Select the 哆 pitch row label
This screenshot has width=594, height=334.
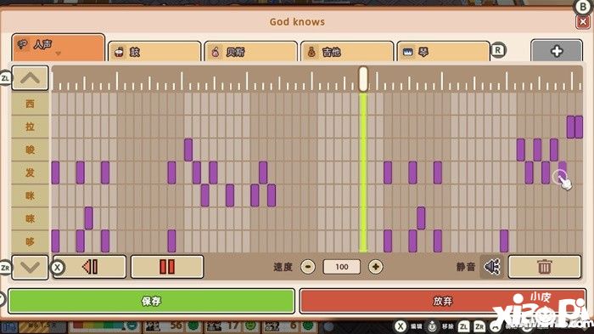coord(30,241)
